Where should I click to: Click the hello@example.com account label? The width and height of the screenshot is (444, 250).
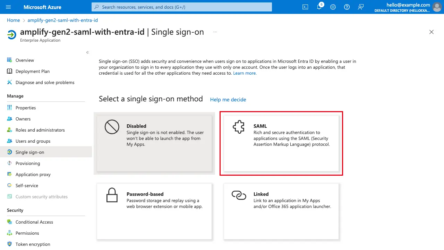tap(408, 5)
